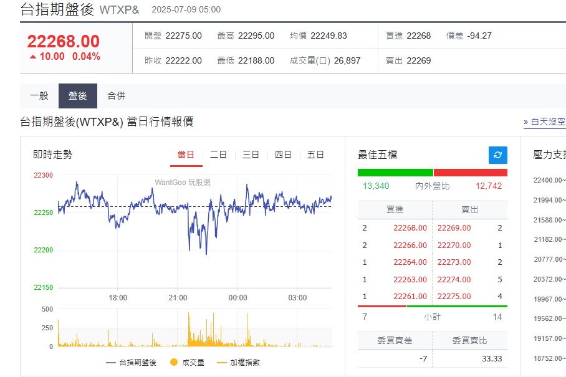Click the 小計 subtotal label

[432, 317]
